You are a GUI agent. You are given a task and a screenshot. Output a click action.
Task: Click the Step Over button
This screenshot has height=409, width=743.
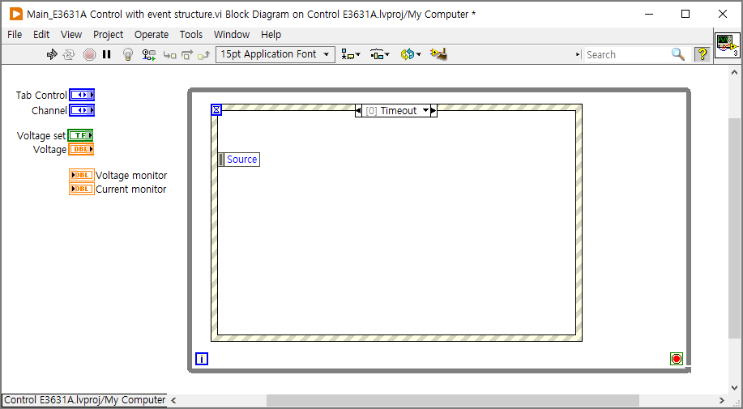point(187,55)
